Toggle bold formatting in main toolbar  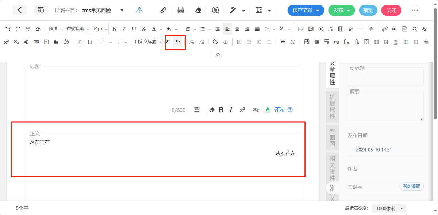(114, 29)
